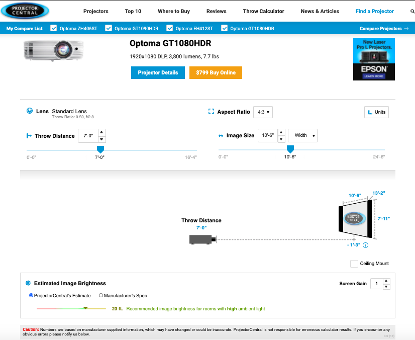Click the Optoma GT1080HDR title text
The width and height of the screenshot is (415, 340).
click(170, 43)
